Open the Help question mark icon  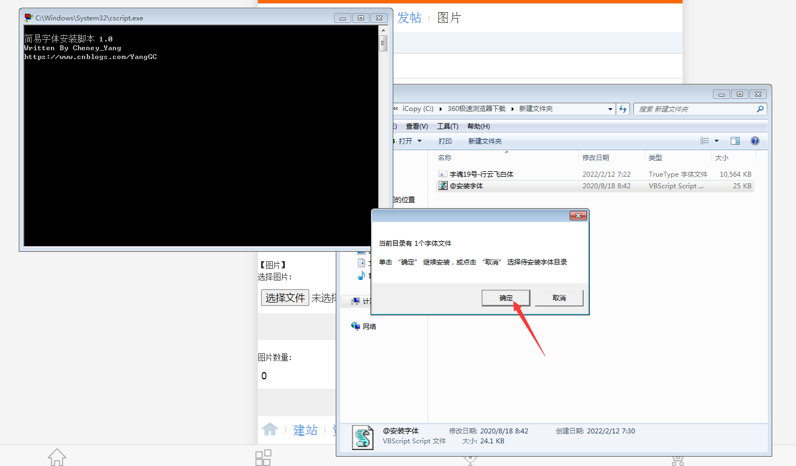(755, 140)
